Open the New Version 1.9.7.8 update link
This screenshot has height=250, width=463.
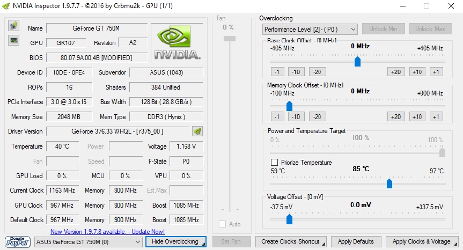[107, 232]
